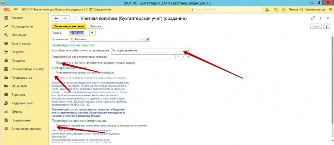Open the Организация record with open button

(147, 39)
